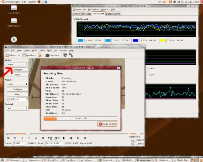203x162 pixels.
Task: Click the Shift value spinner arrows
Action: point(27,99)
